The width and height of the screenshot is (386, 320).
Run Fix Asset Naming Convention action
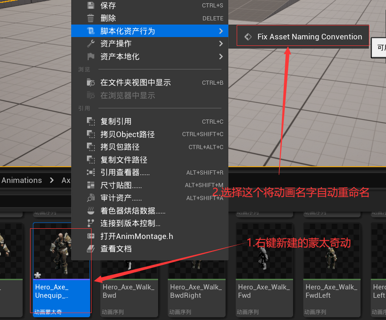[x=302, y=37]
